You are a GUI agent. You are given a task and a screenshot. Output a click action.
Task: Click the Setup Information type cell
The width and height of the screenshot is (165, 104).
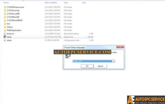coord(71,34)
